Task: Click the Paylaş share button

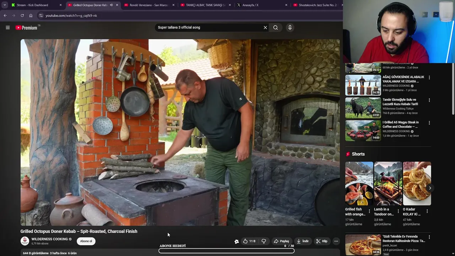Action: click(x=281, y=241)
